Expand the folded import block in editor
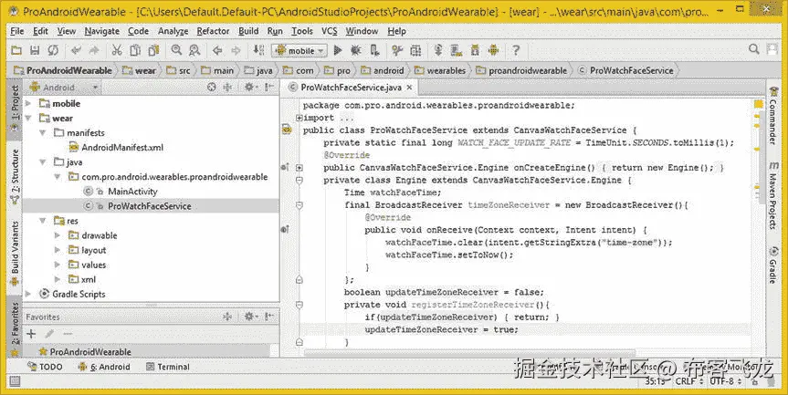The image size is (788, 395). point(299,118)
